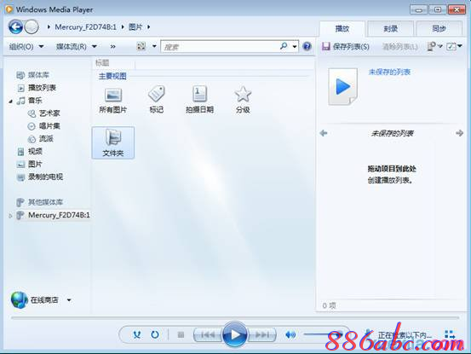Click the Windows Media Player title icon
The height and width of the screenshot is (354, 471).
9,9
